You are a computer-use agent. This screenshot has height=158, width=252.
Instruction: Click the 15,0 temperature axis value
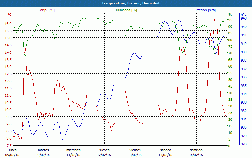(x=8, y=38)
